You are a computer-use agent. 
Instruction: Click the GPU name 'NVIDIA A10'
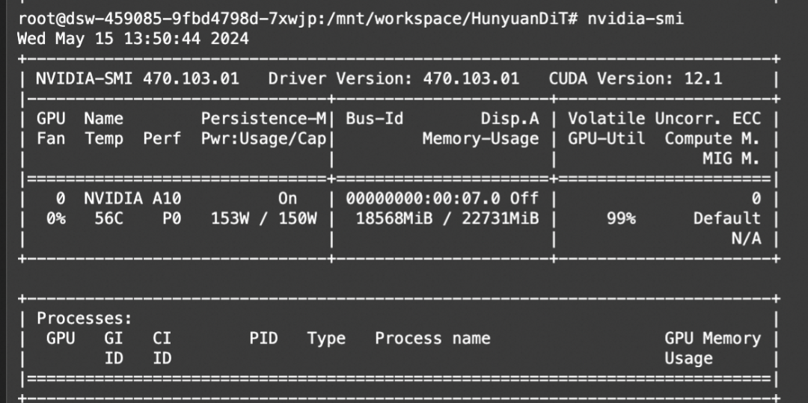pyautogui.click(x=133, y=199)
